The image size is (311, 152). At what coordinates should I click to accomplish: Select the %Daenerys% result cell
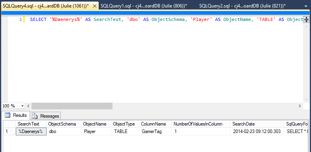tap(31, 131)
